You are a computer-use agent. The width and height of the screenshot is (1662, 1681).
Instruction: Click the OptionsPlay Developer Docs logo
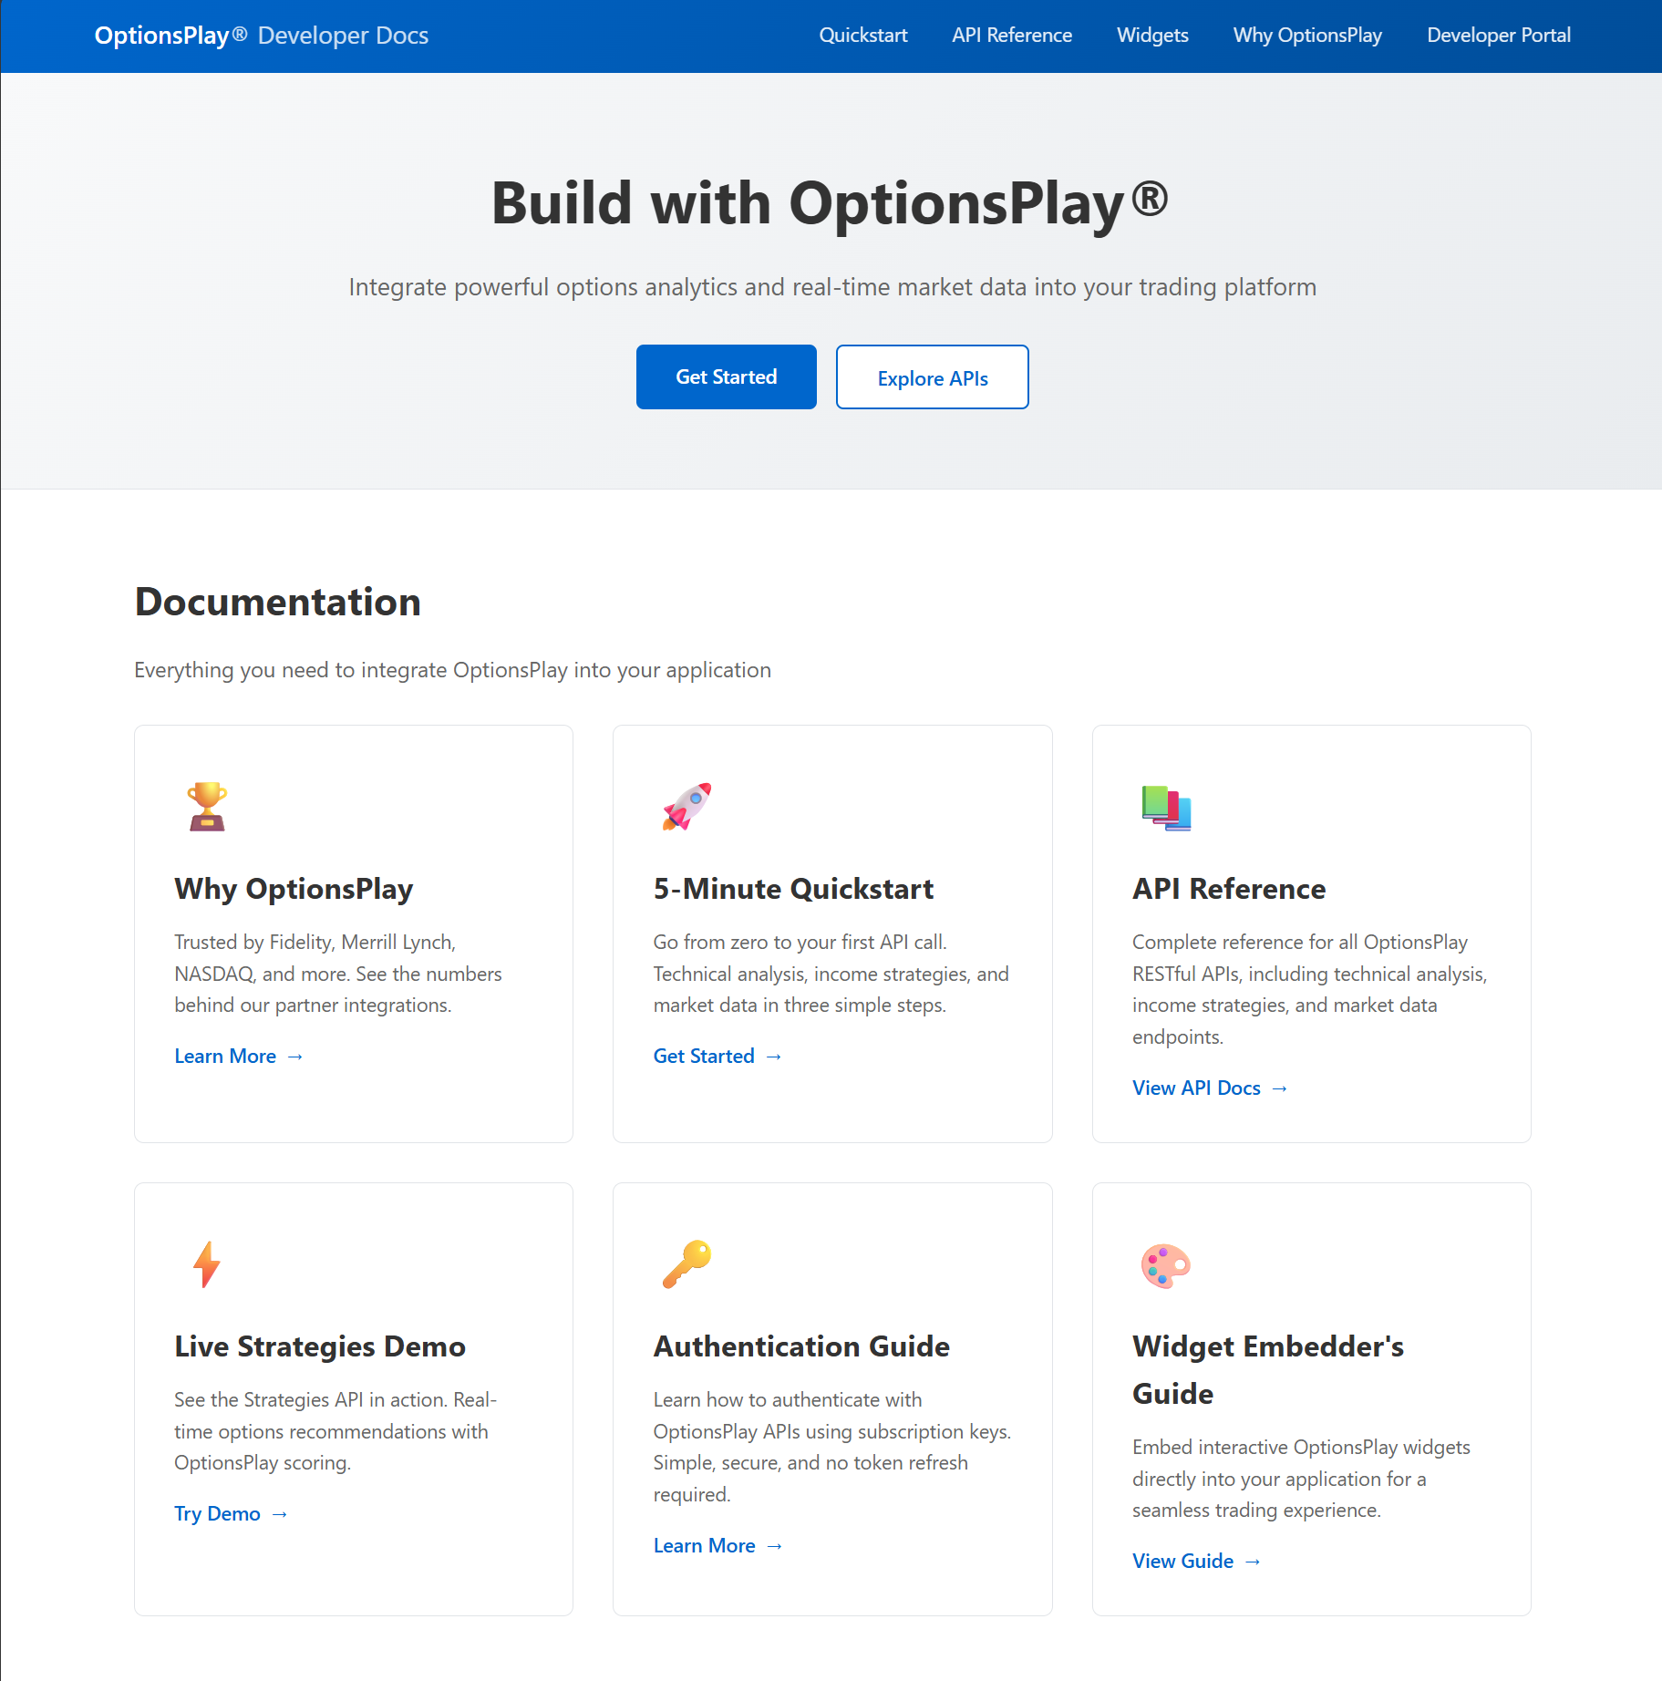click(262, 36)
